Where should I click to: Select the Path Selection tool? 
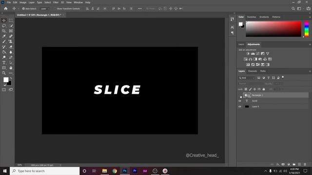tap(11, 63)
